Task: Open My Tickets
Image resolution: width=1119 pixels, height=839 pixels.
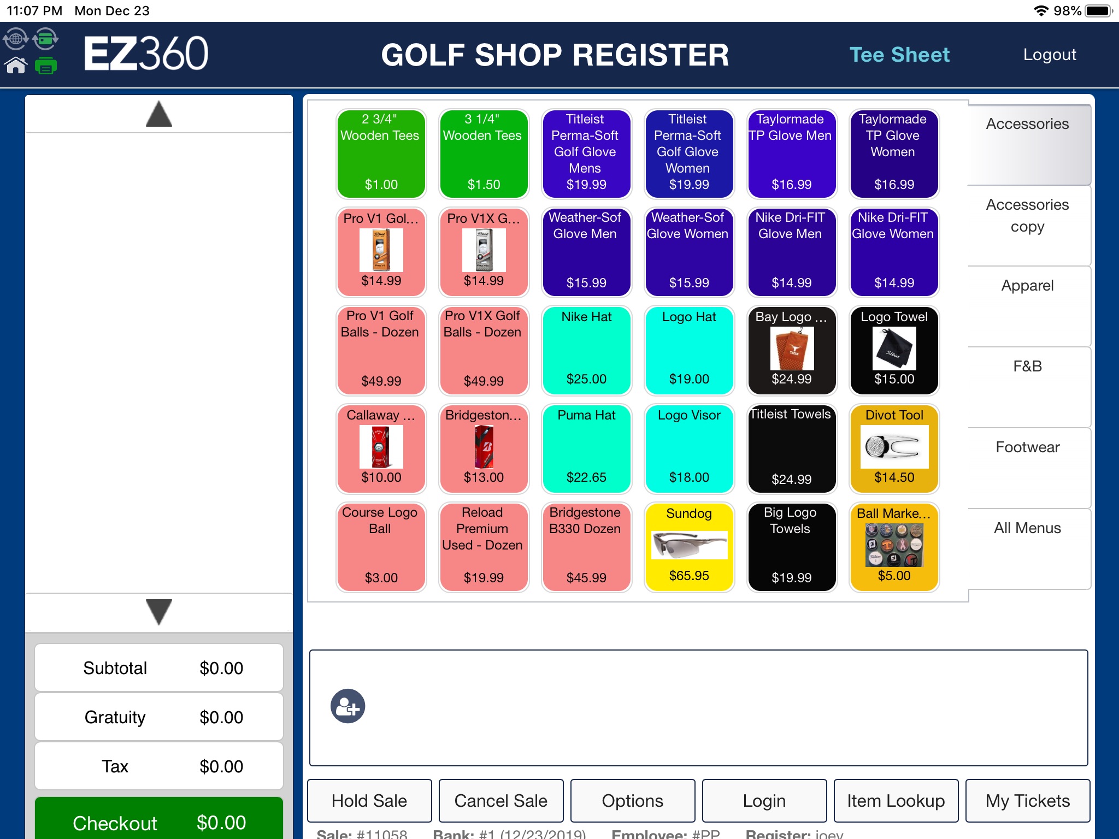Action: (x=1028, y=800)
